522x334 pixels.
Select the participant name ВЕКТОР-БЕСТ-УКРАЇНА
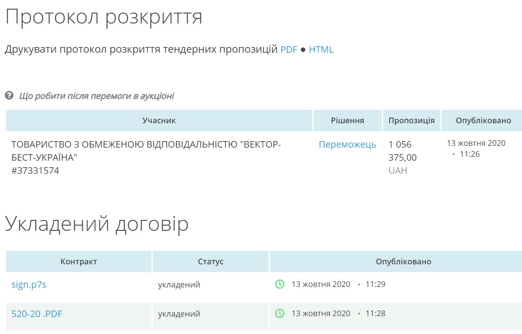[x=146, y=151]
